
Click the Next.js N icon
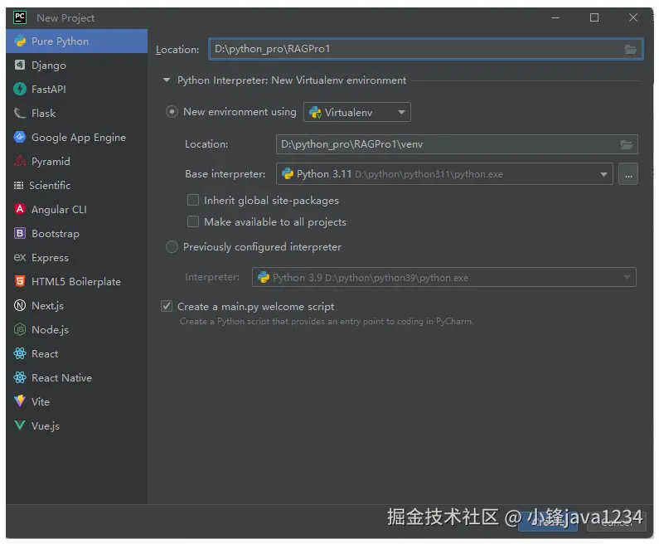20,305
